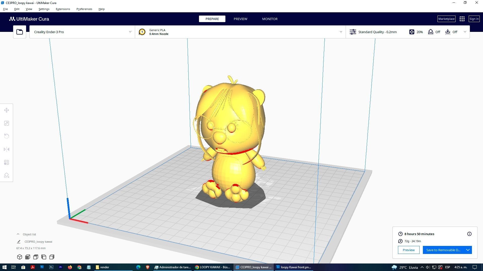Open the Windows notification center
The height and width of the screenshot is (271, 483).
point(474,267)
